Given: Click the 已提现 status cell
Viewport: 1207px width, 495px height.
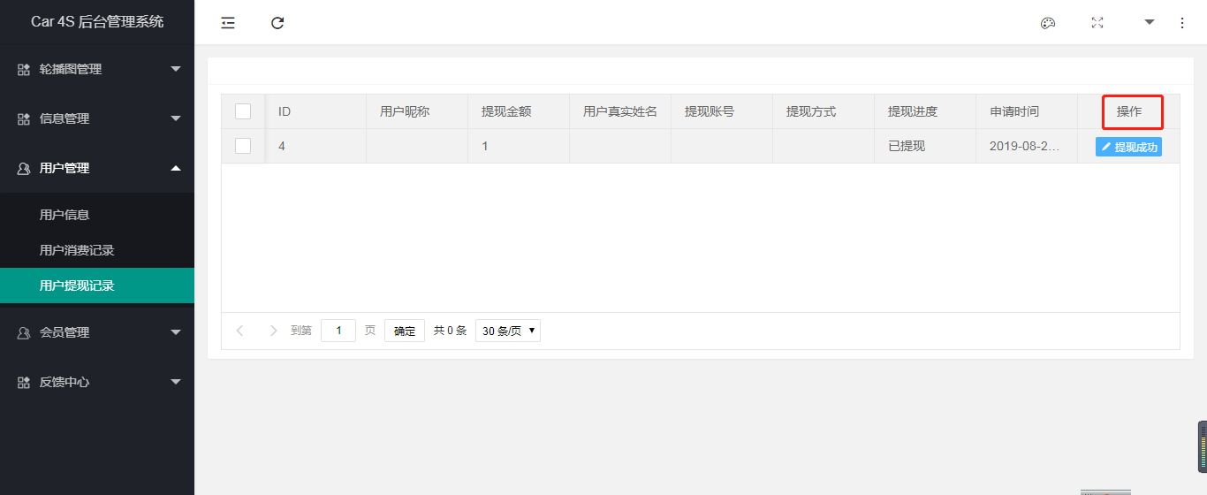Looking at the screenshot, I should coord(925,146).
